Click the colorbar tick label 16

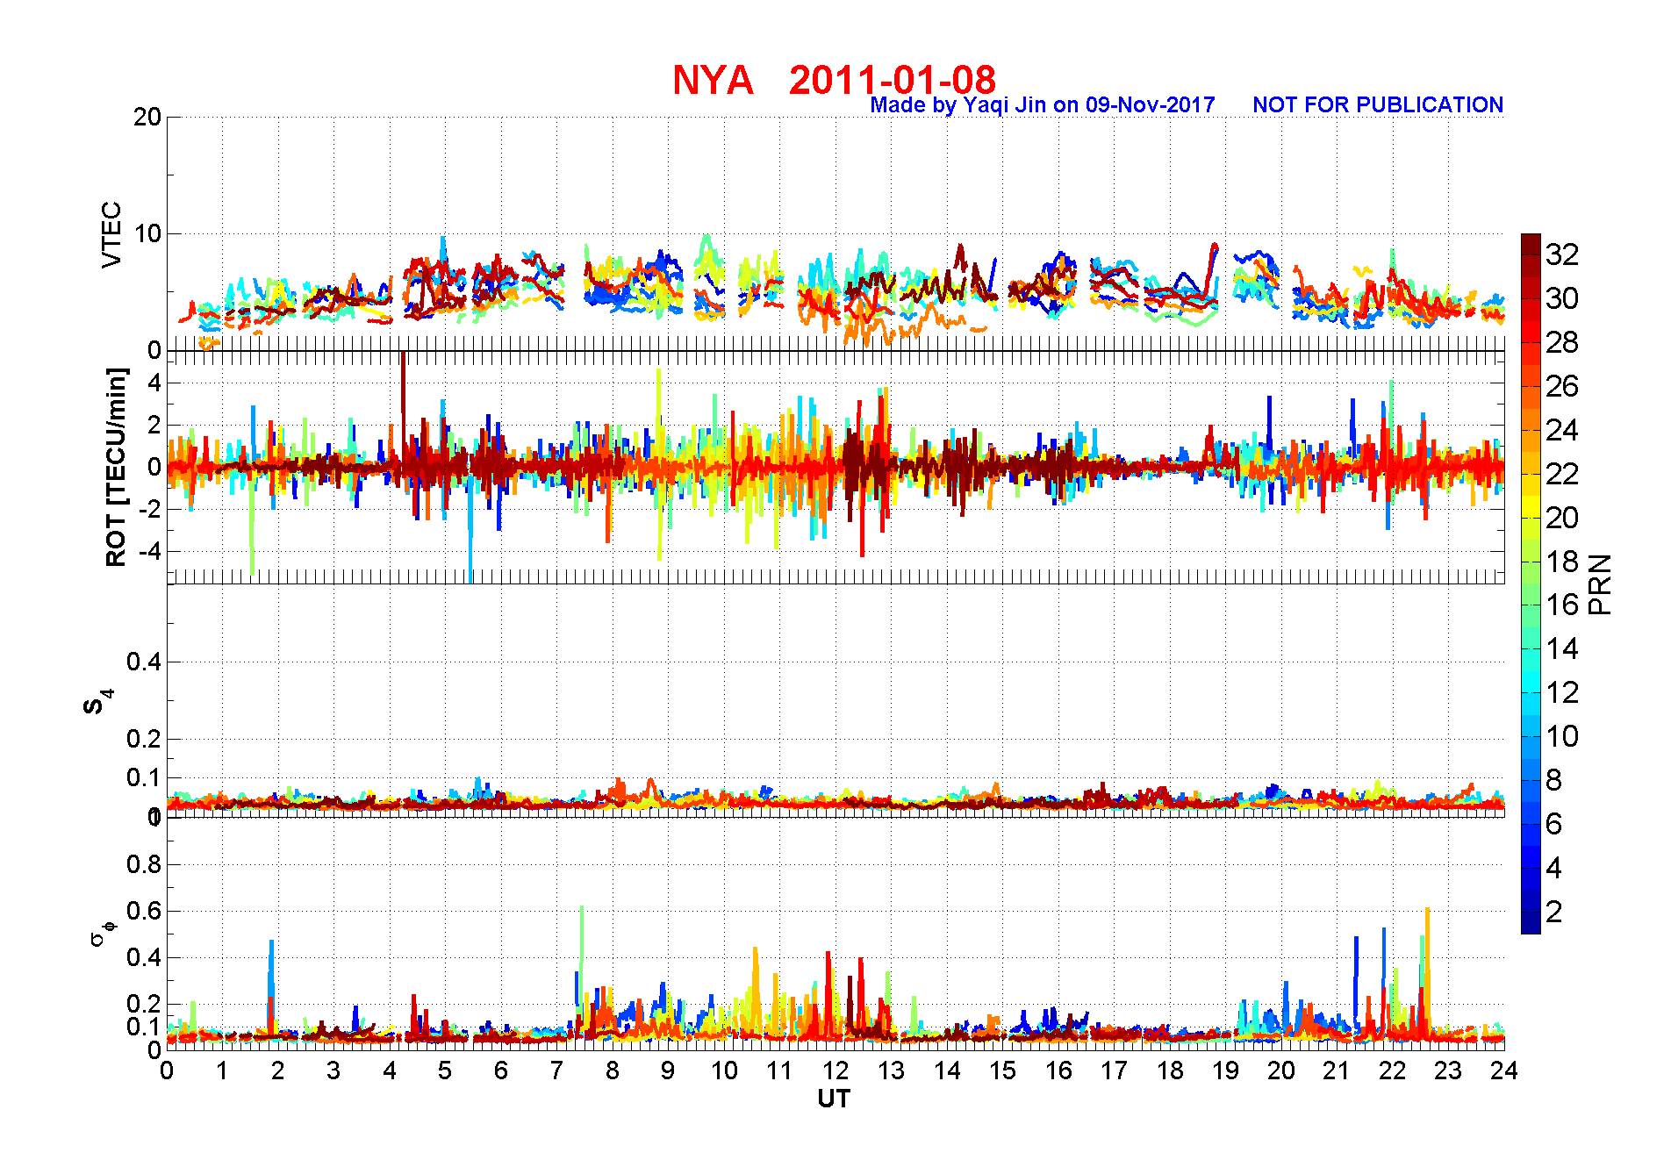[x=1562, y=605]
